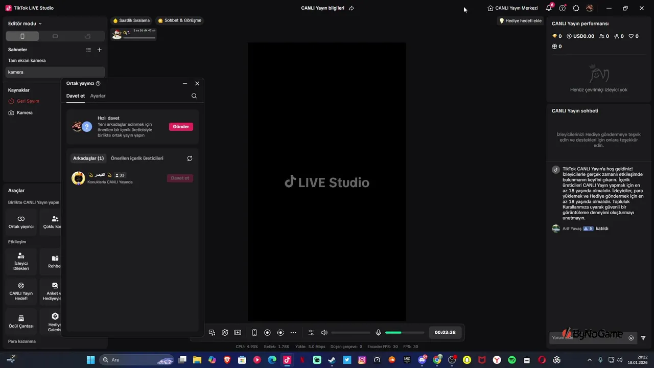Screen dimensions: 654x368
Task: Click the snowman goal progress widget
Action: coord(133,34)
